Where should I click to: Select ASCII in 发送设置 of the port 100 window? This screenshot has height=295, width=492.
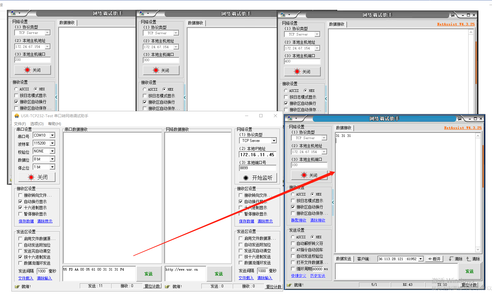[293, 237]
